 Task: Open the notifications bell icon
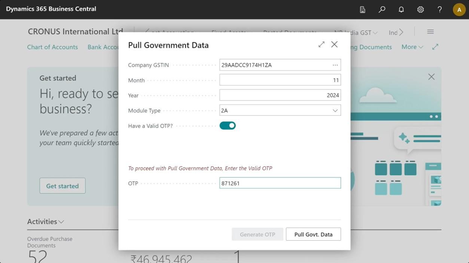coord(401,9)
